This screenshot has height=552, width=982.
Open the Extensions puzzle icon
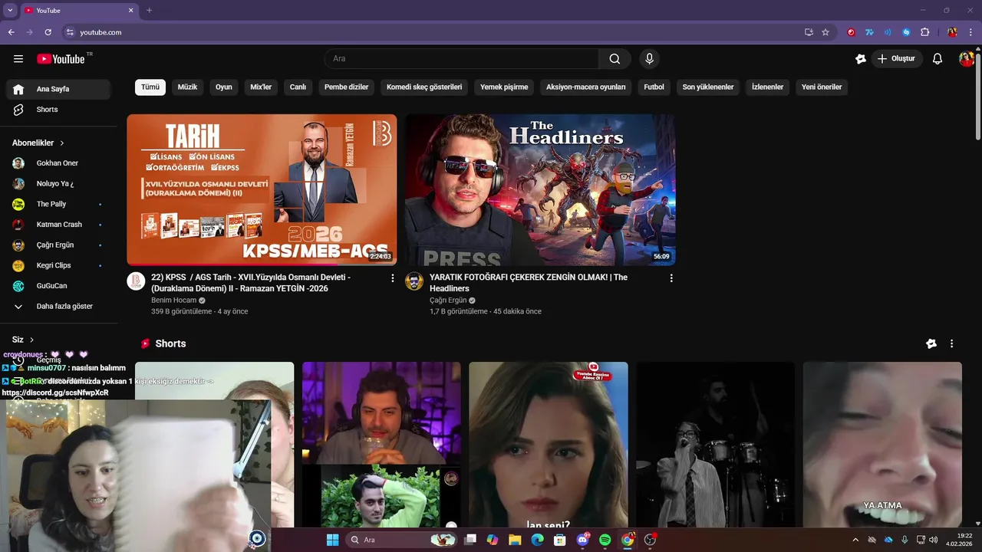pos(924,32)
